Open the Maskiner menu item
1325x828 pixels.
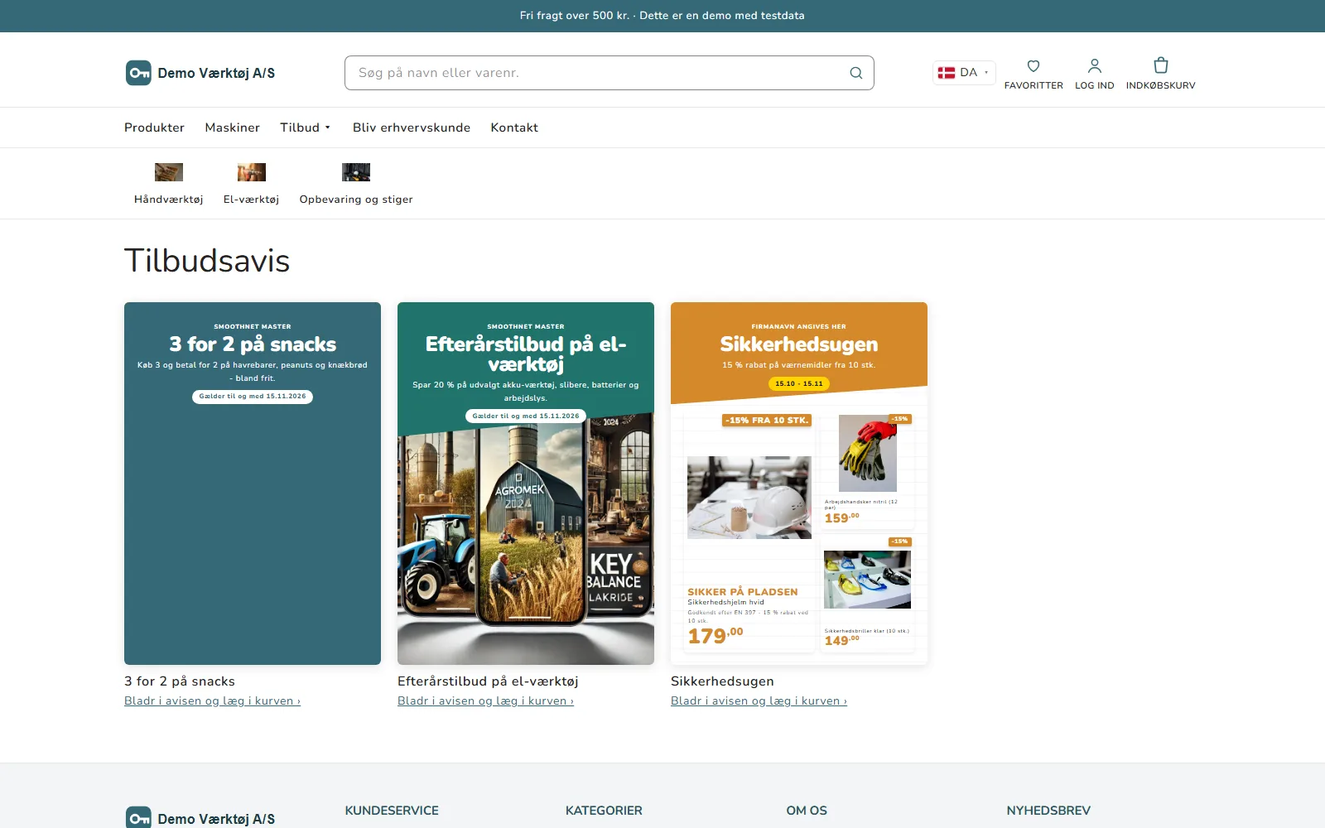click(233, 128)
